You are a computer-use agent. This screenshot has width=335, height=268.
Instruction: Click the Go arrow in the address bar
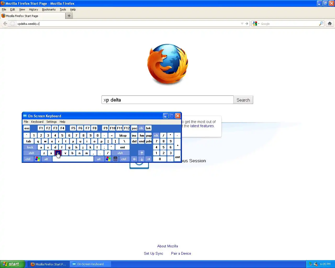coord(247,24)
